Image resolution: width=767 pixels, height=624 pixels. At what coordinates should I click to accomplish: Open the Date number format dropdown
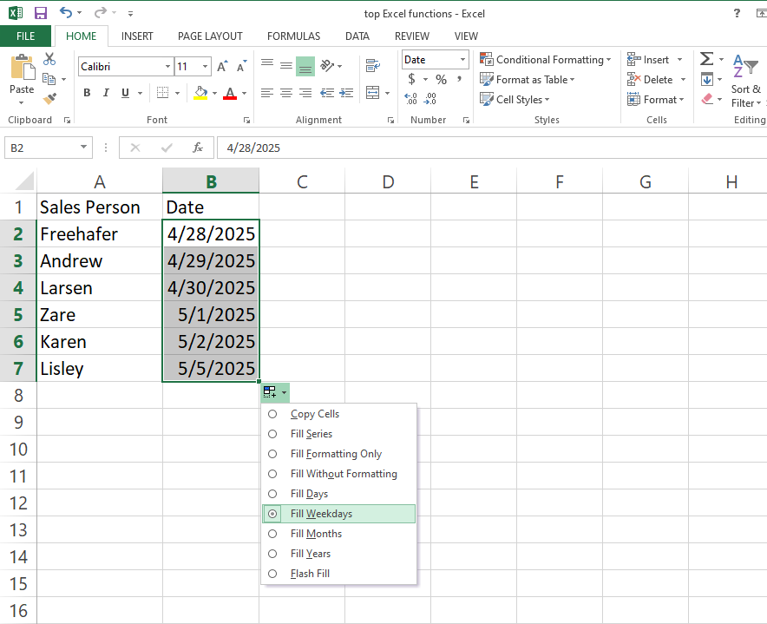[x=462, y=60]
